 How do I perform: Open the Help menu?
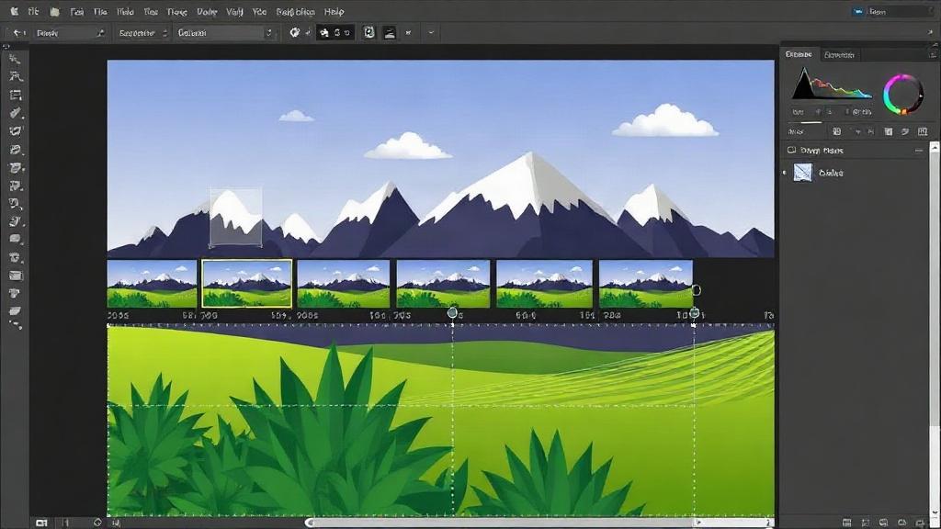(334, 11)
